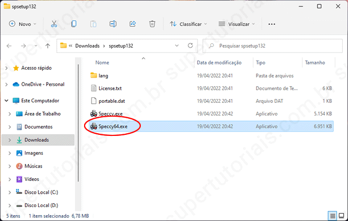Click the Paste clipboard icon
This screenshot has height=221, width=348.
pos(93,24)
